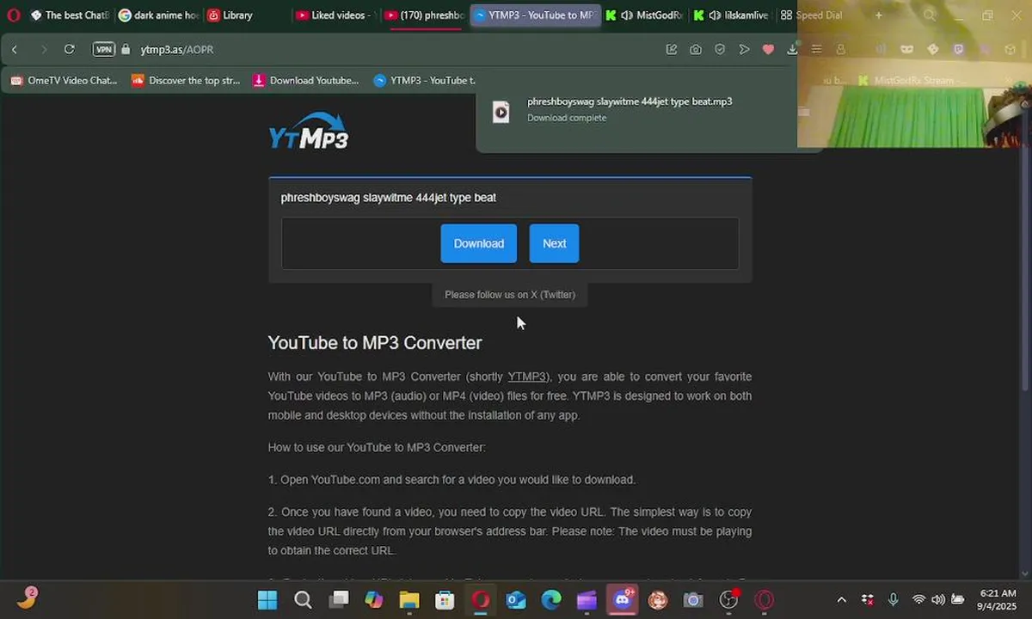Expand the system tray hidden icons chevron

(x=841, y=600)
